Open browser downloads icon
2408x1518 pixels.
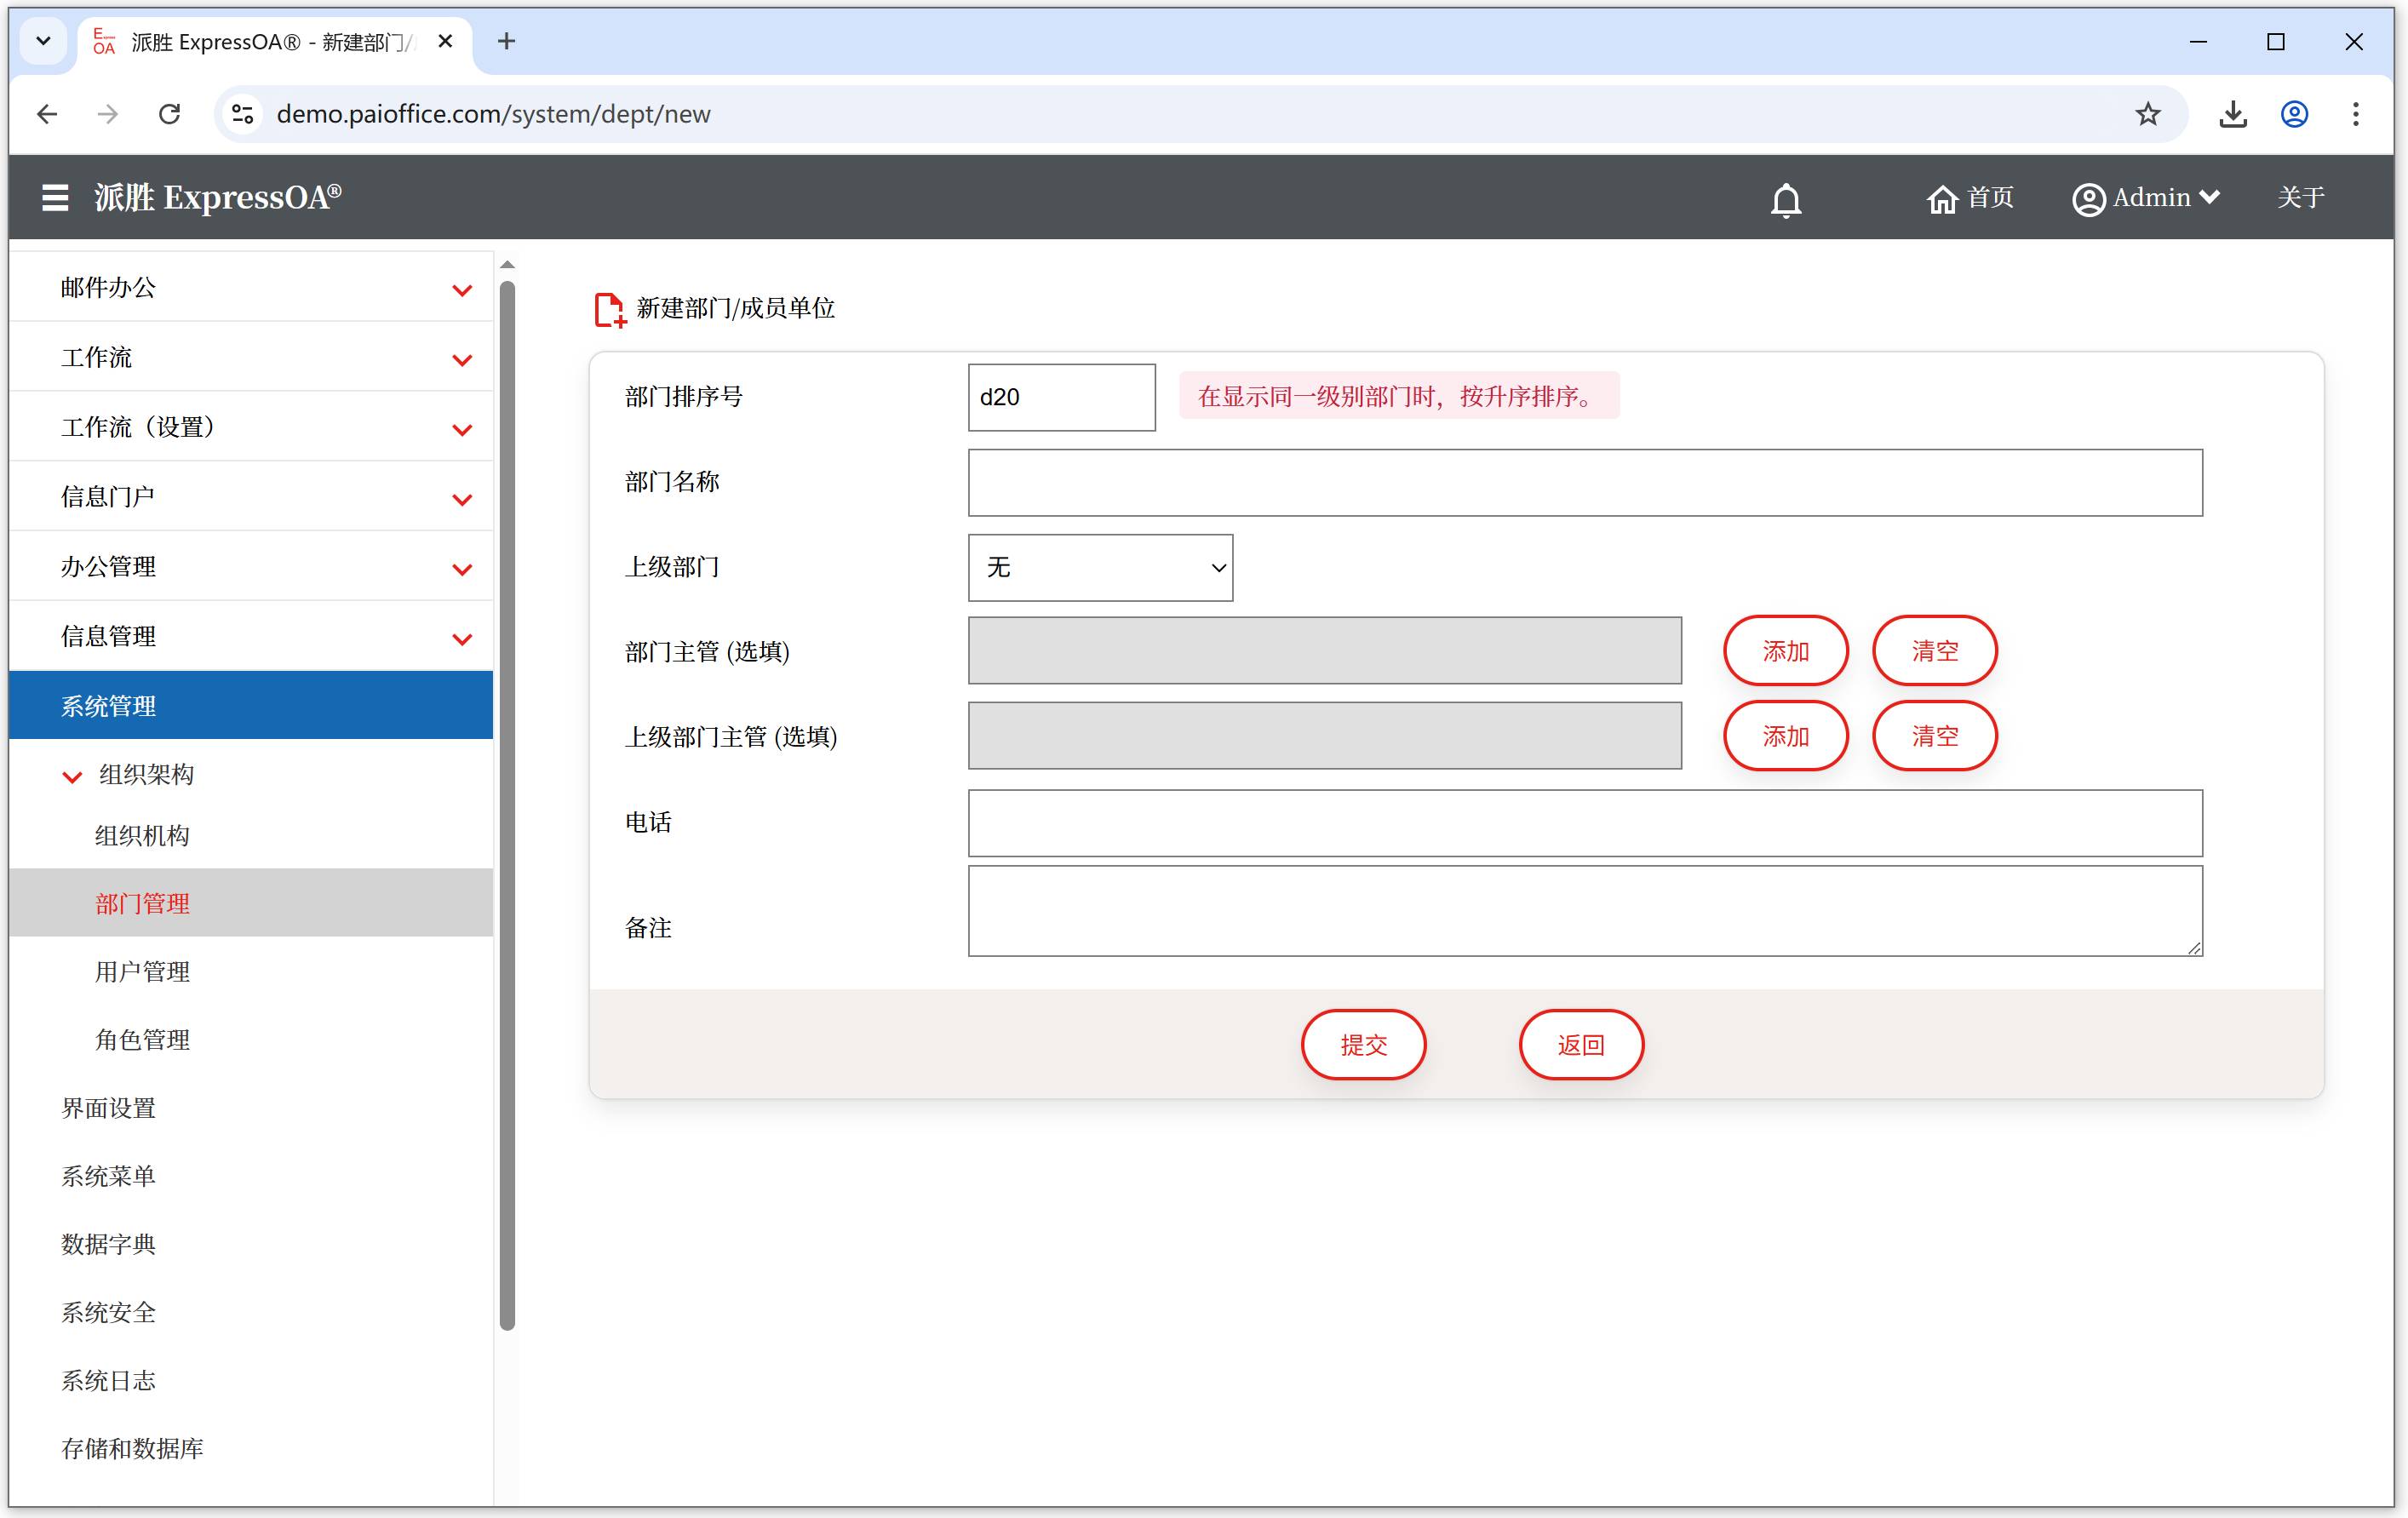point(2232,114)
